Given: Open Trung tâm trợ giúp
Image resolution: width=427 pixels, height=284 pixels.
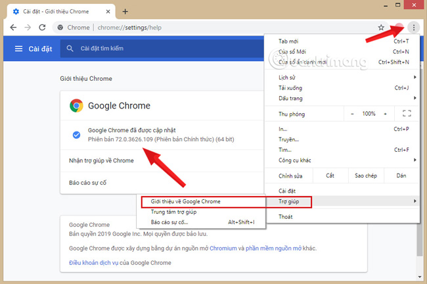Looking at the screenshot, I should tap(201, 212).
